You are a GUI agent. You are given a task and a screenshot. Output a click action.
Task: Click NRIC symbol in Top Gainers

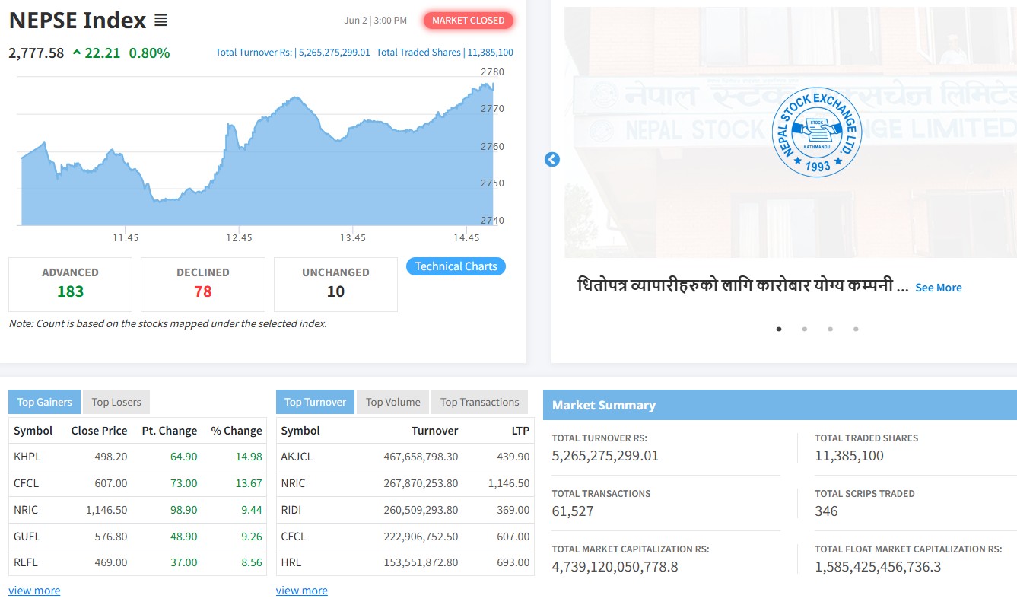[26, 510]
